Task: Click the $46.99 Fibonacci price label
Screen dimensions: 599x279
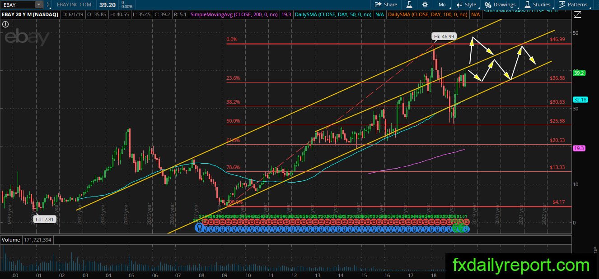Action: pos(557,40)
